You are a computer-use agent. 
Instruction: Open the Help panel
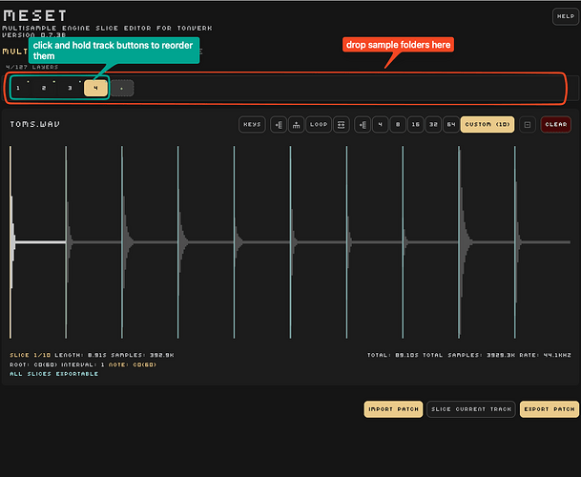tap(565, 16)
